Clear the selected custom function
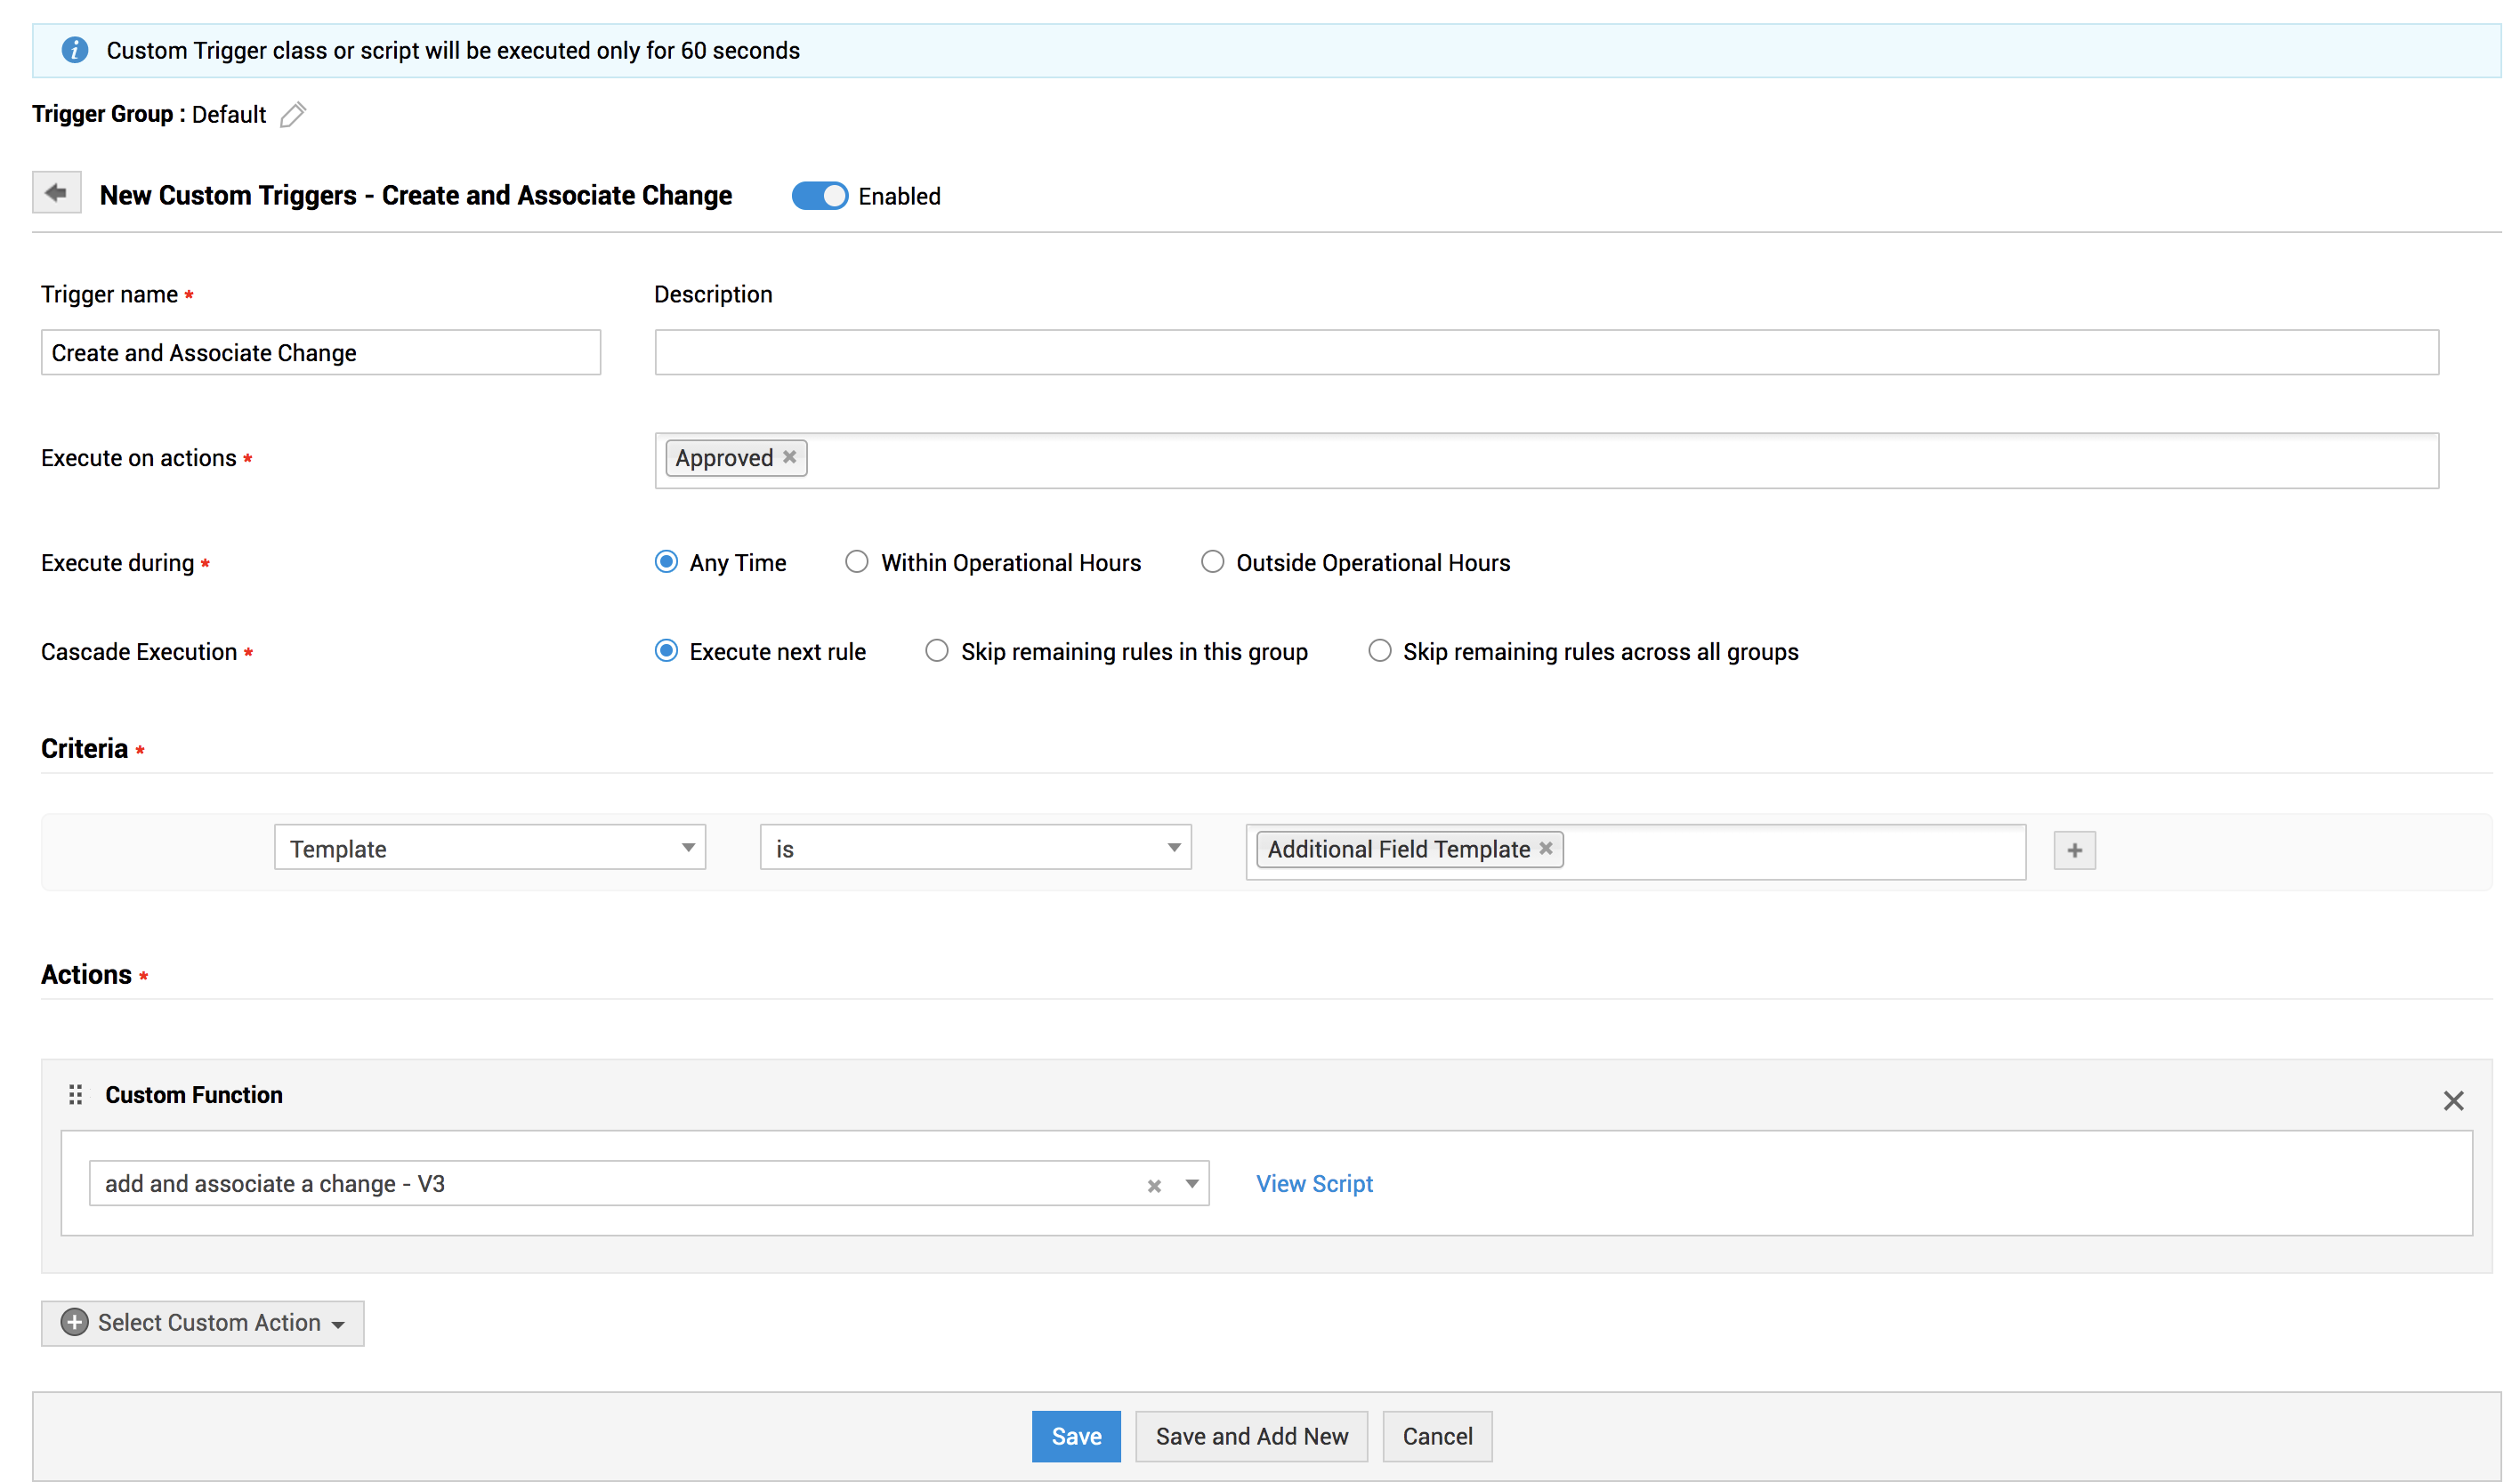 point(1153,1185)
